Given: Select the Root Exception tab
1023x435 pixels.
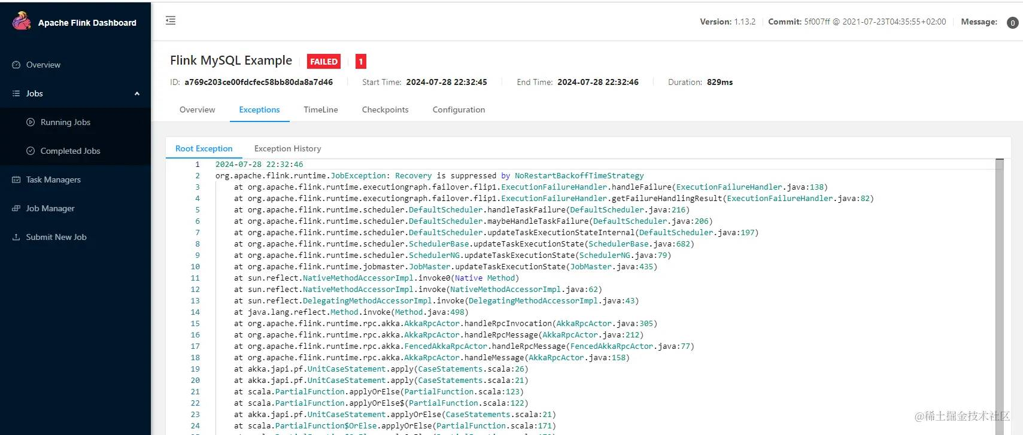Looking at the screenshot, I should click(x=204, y=148).
